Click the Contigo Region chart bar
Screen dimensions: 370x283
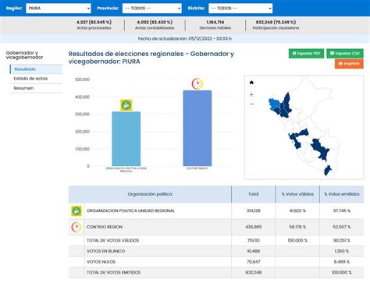[x=197, y=128]
